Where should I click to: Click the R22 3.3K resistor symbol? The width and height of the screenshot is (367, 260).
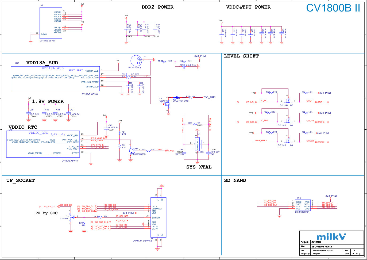coord(119,146)
